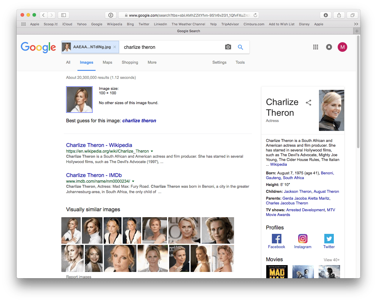Click the blue search magnifier icon
Image resolution: width=377 pixels, height=302 pixels.
[x=240, y=47]
